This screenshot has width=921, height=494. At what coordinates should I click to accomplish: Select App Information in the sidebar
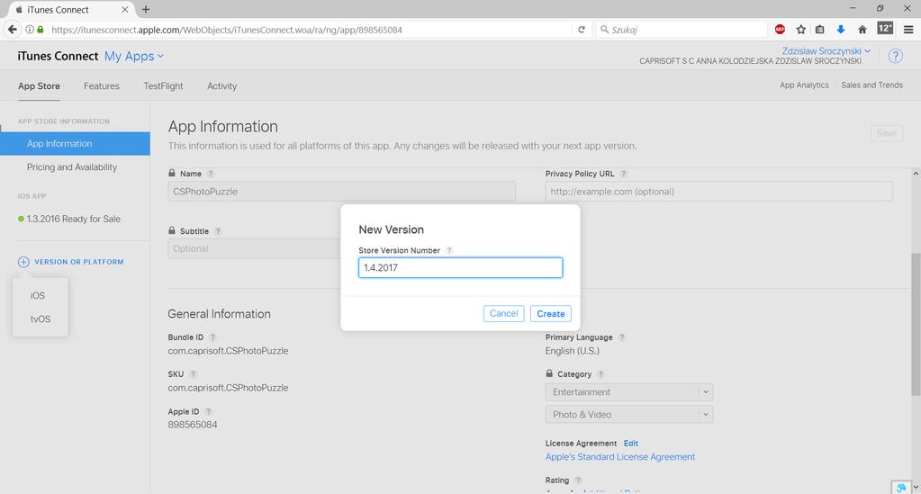click(76, 143)
